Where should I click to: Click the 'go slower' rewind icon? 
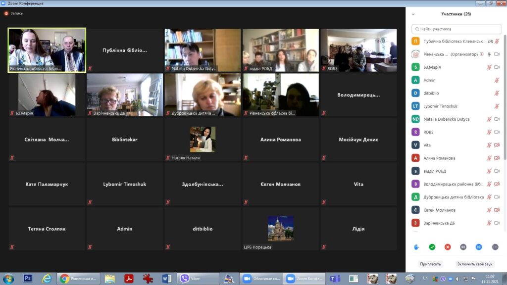point(463,247)
